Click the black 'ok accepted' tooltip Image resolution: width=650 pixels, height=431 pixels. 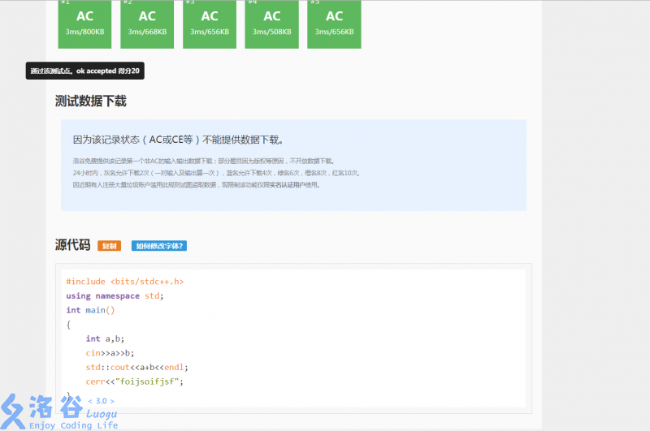point(84,71)
